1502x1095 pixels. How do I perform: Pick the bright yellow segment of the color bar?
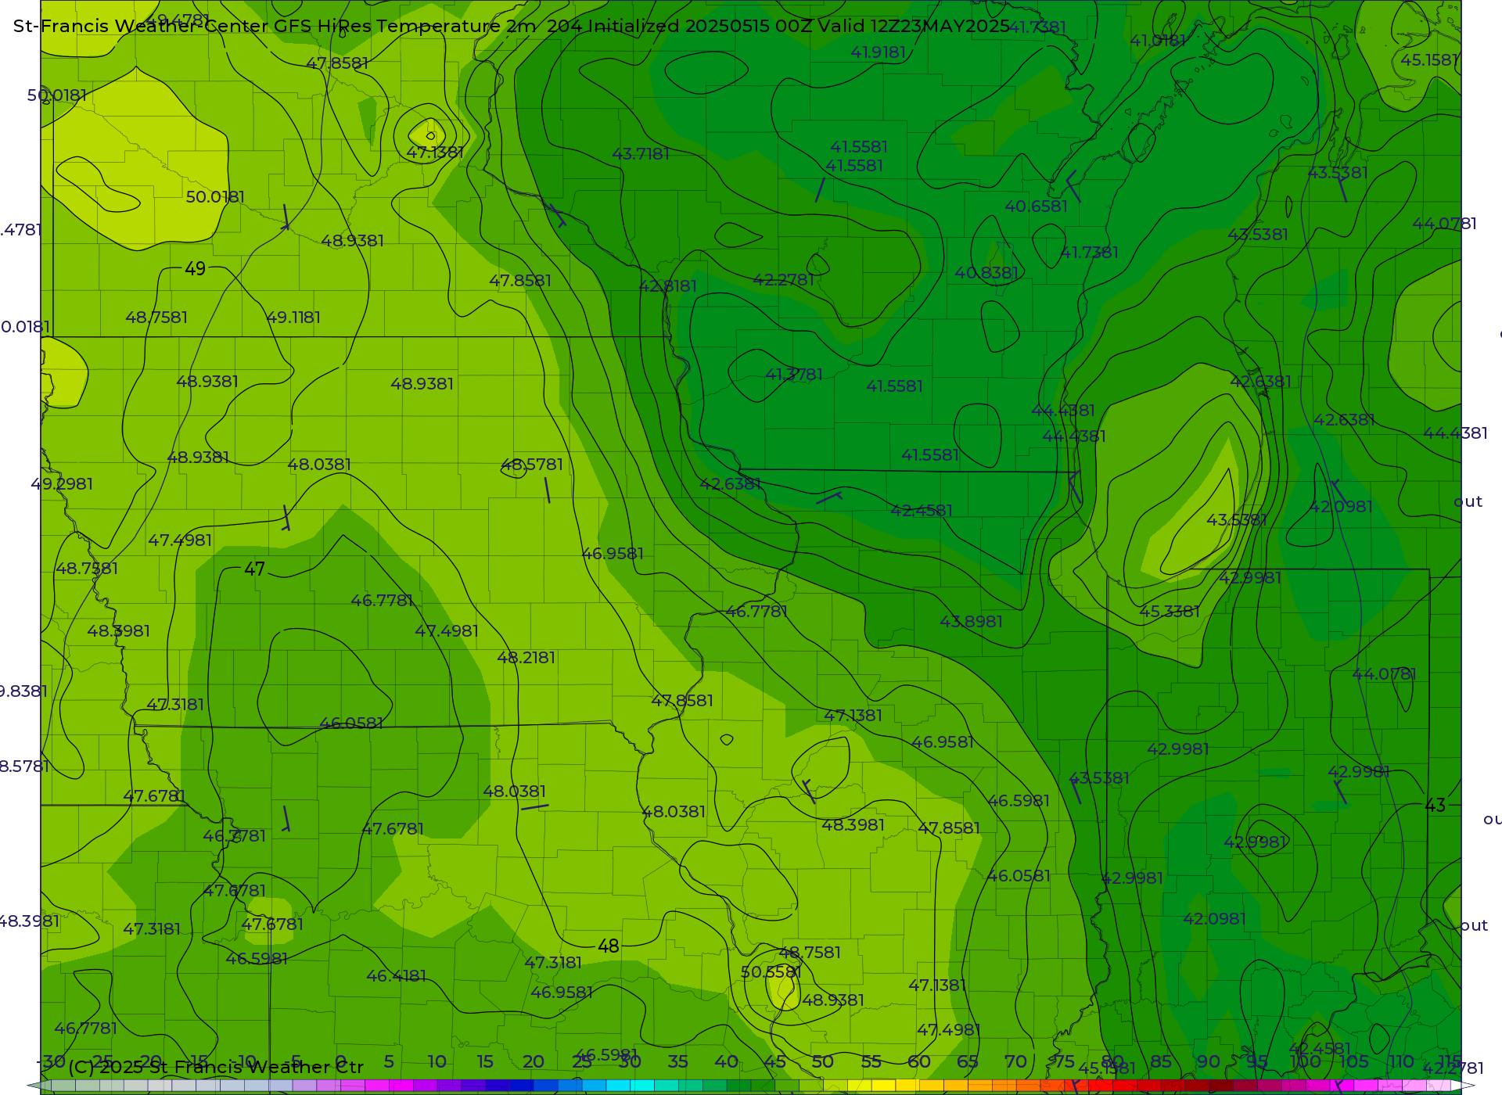(x=883, y=1086)
